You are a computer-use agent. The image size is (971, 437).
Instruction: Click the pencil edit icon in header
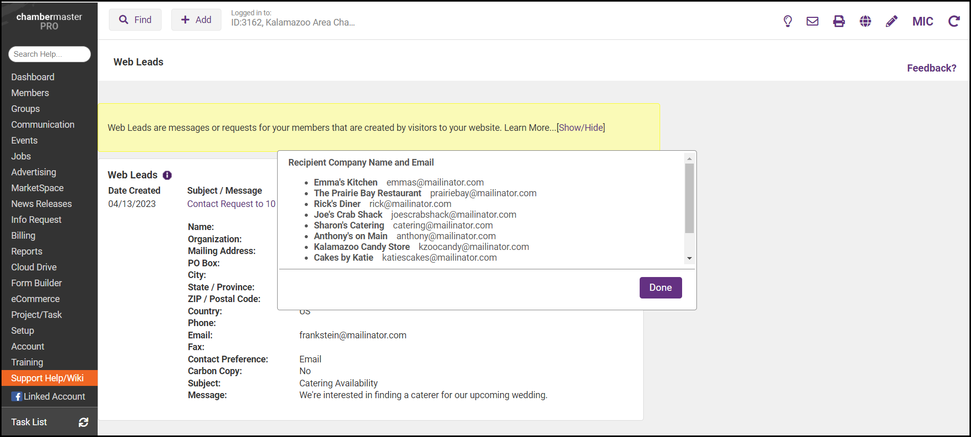[891, 21]
